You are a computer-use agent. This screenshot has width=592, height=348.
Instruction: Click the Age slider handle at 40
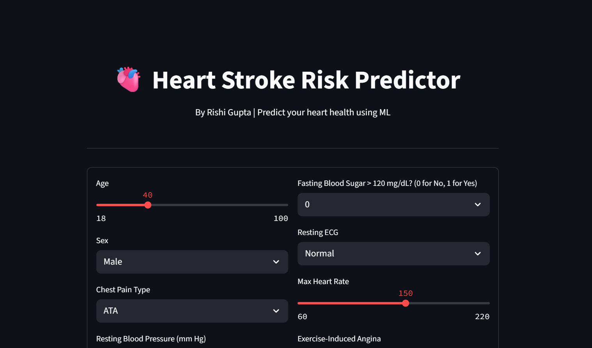coord(148,205)
